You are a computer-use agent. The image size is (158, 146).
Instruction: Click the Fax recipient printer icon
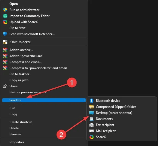(x=92, y=125)
